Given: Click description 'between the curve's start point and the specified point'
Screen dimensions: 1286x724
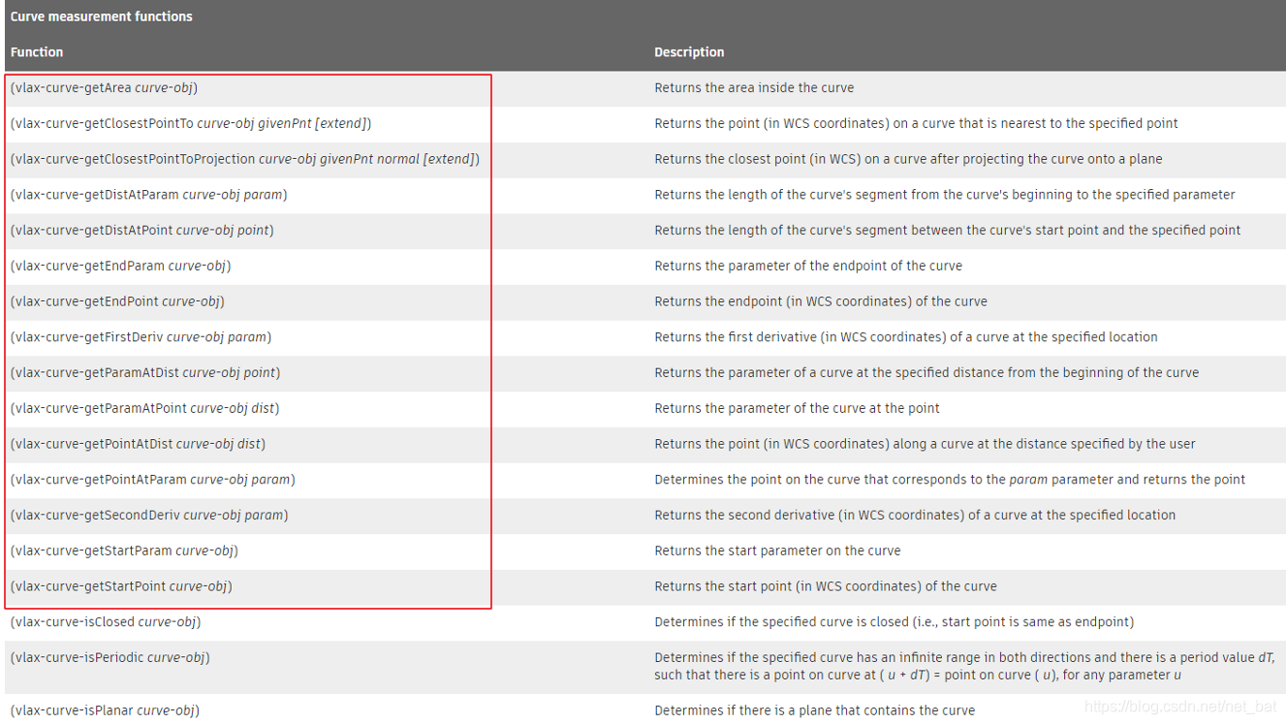Looking at the screenshot, I should (948, 231).
